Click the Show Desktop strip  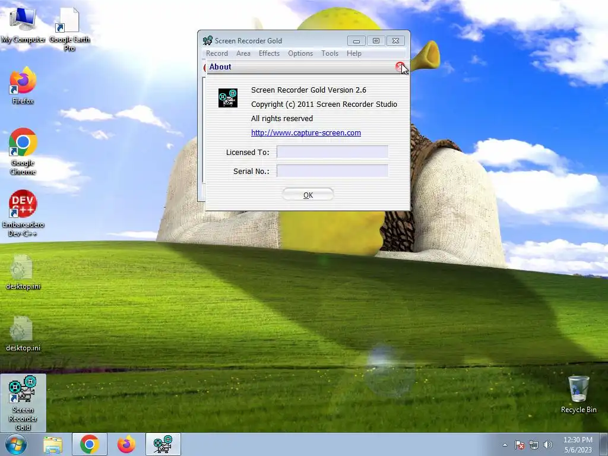tap(604, 445)
